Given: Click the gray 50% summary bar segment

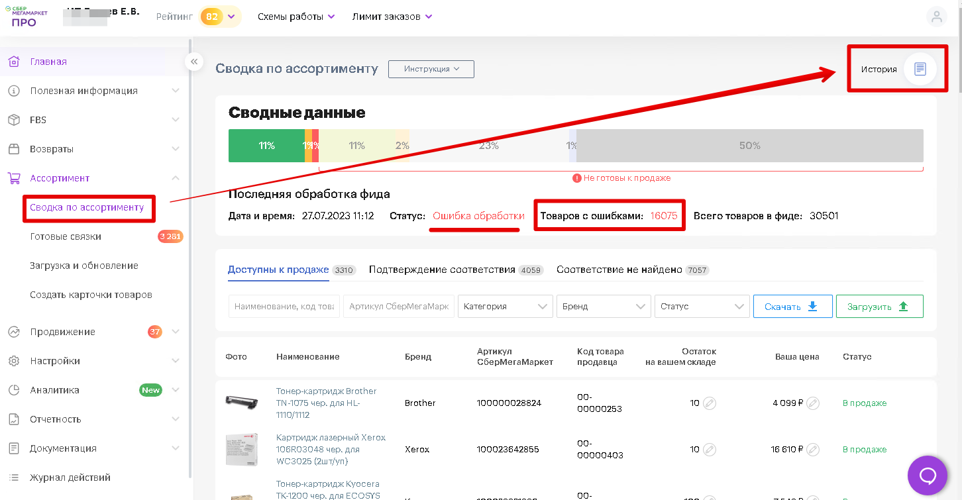Looking at the screenshot, I should [x=750, y=146].
